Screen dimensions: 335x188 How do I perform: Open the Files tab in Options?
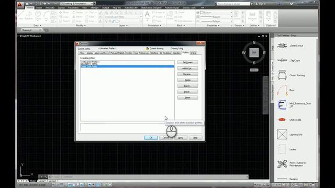pyautogui.click(x=82, y=53)
